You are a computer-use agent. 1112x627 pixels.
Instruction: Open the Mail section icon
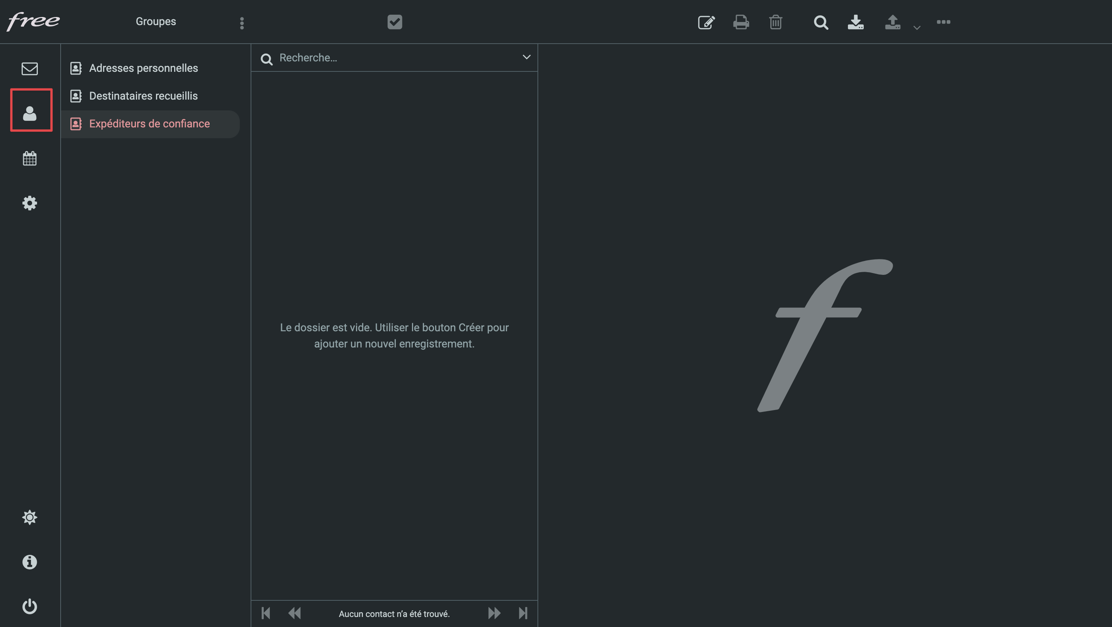tap(30, 69)
